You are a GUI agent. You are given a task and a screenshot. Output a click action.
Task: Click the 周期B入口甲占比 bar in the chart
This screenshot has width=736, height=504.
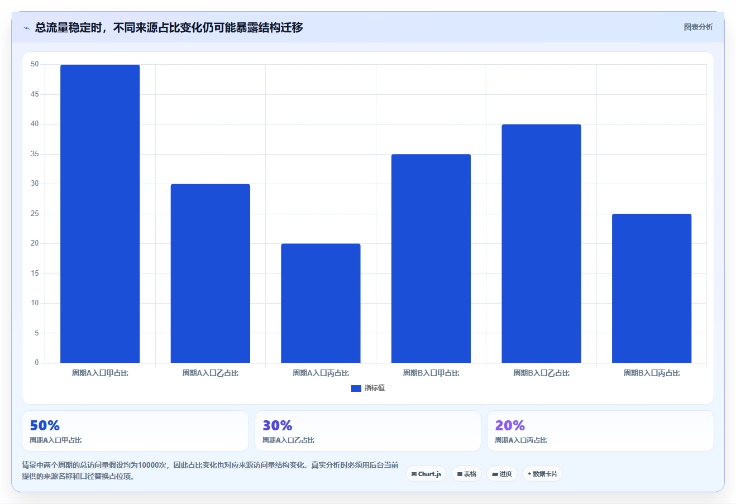(431, 258)
